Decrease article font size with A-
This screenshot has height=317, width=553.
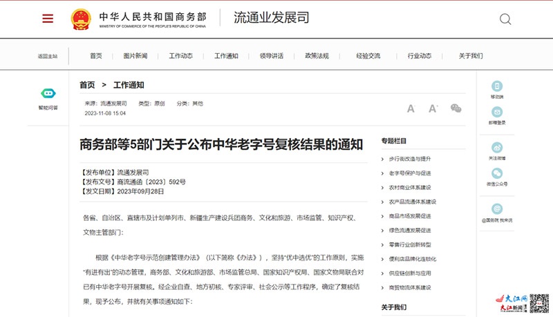click(x=411, y=108)
